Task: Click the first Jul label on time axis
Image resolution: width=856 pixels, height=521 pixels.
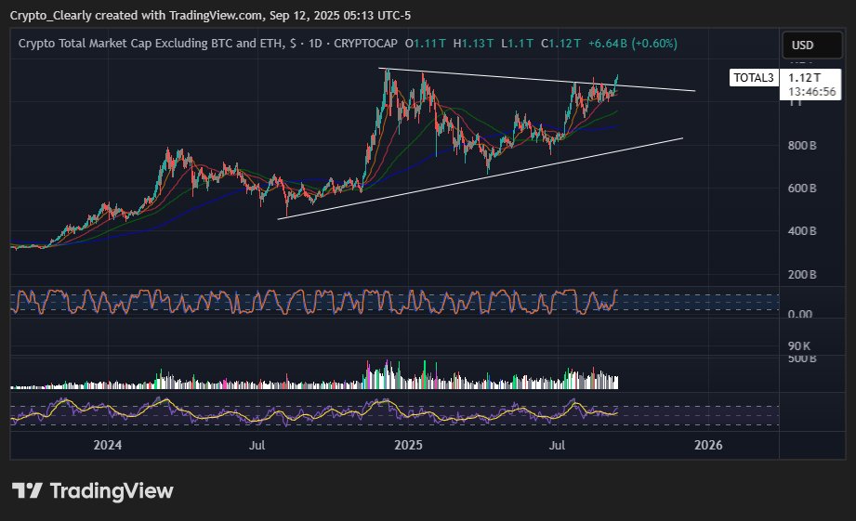Action: coord(257,445)
